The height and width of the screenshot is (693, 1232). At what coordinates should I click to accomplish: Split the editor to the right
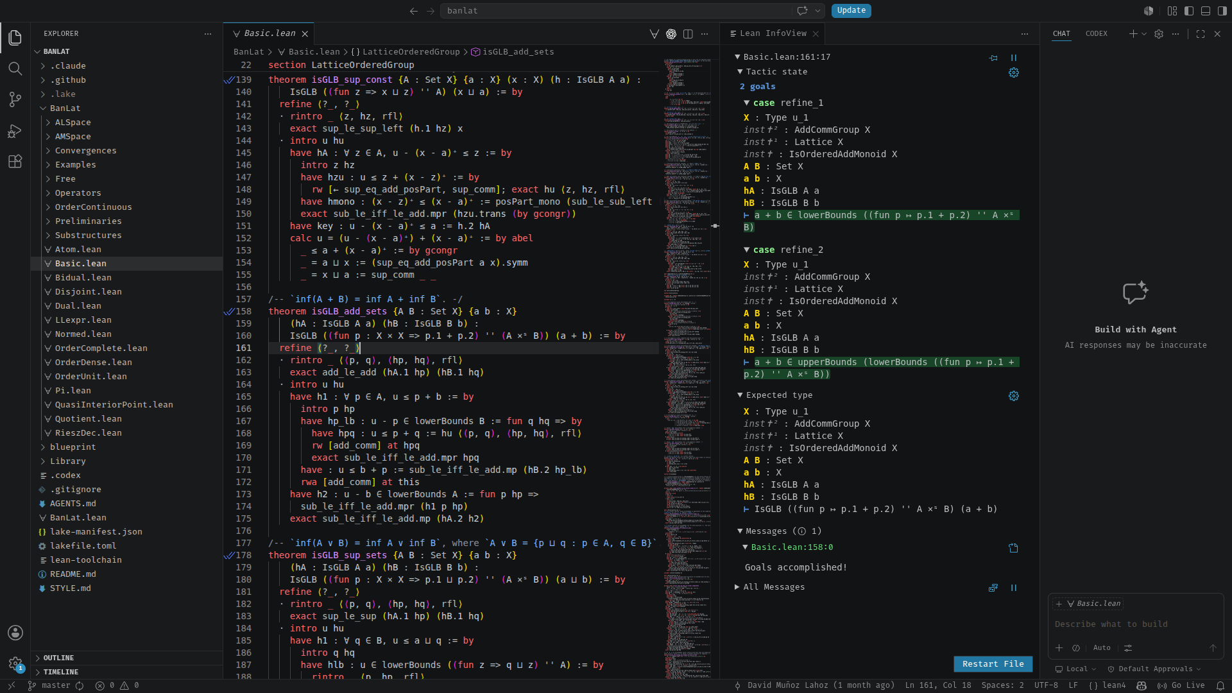688,34
